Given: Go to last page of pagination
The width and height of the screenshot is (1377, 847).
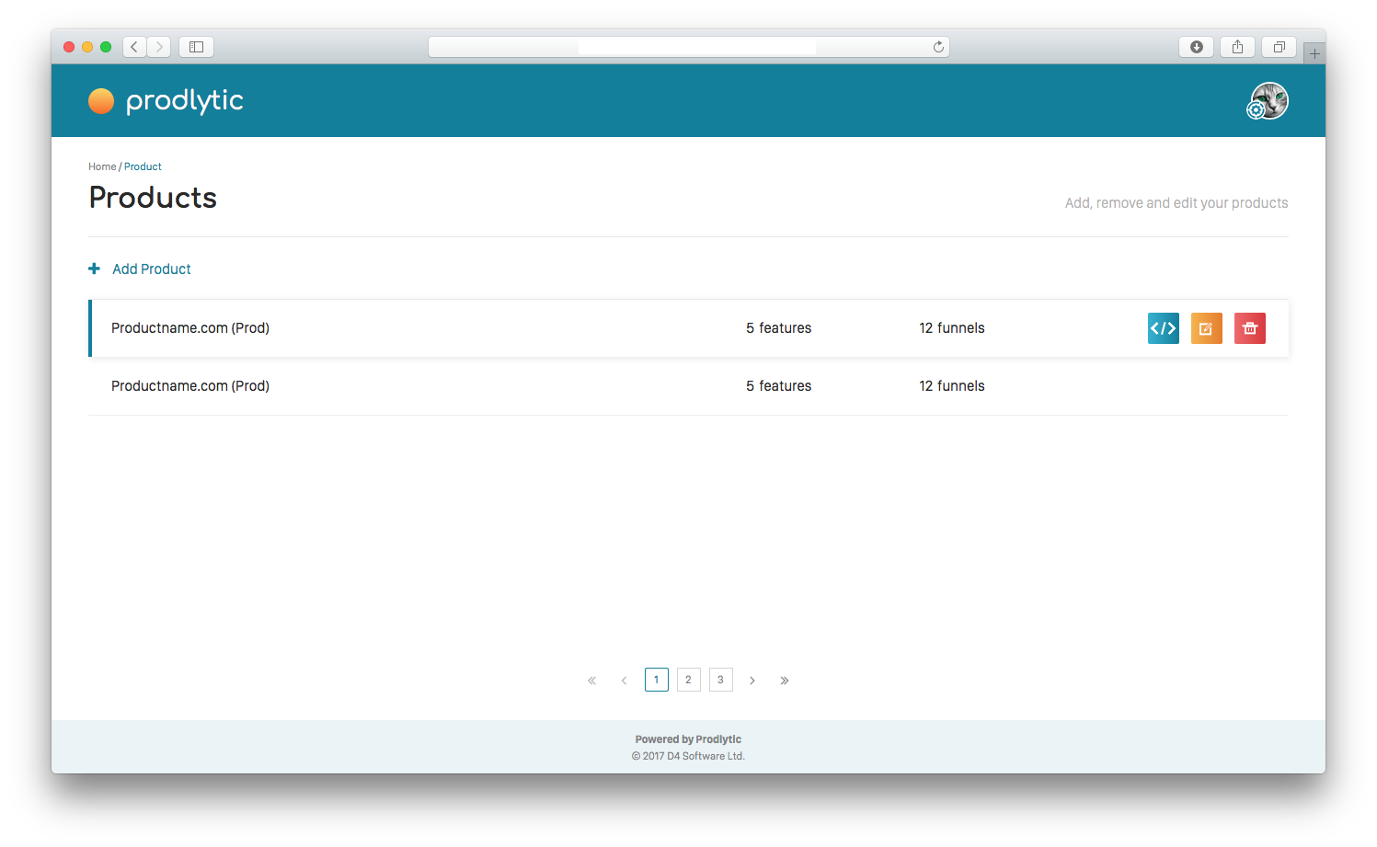Looking at the screenshot, I should (785, 681).
